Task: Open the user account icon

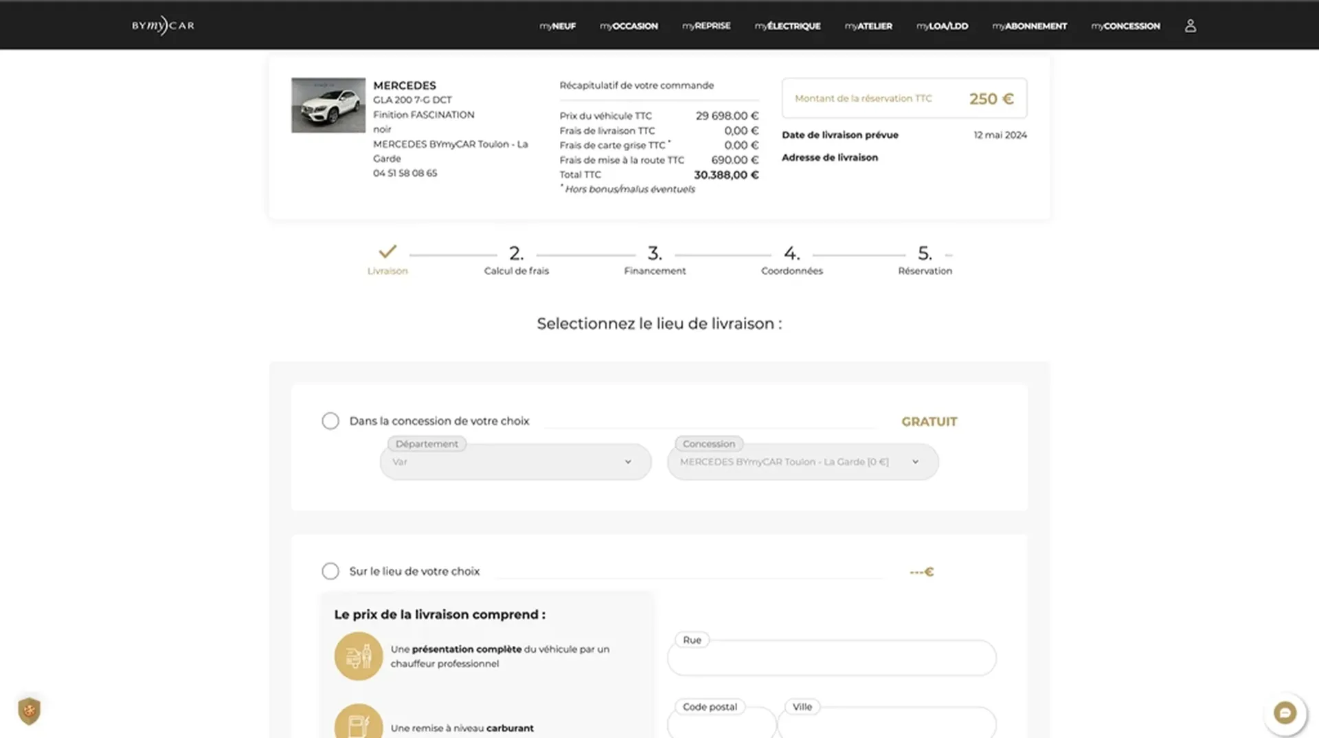Action: point(1191,25)
